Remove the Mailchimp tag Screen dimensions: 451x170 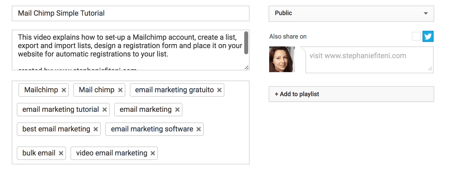pos(64,90)
